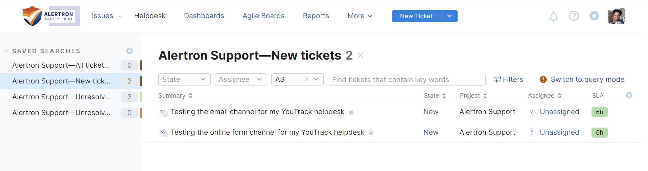Image resolution: width=648 pixels, height=171 pixels.
Task: Open table column settings icon
Action: 629,95
